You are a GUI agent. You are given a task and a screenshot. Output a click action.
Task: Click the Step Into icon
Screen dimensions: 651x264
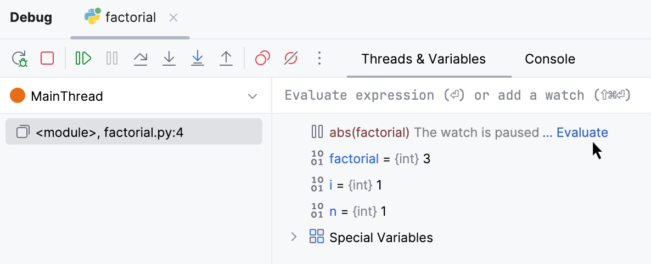(x=169, y=58)
